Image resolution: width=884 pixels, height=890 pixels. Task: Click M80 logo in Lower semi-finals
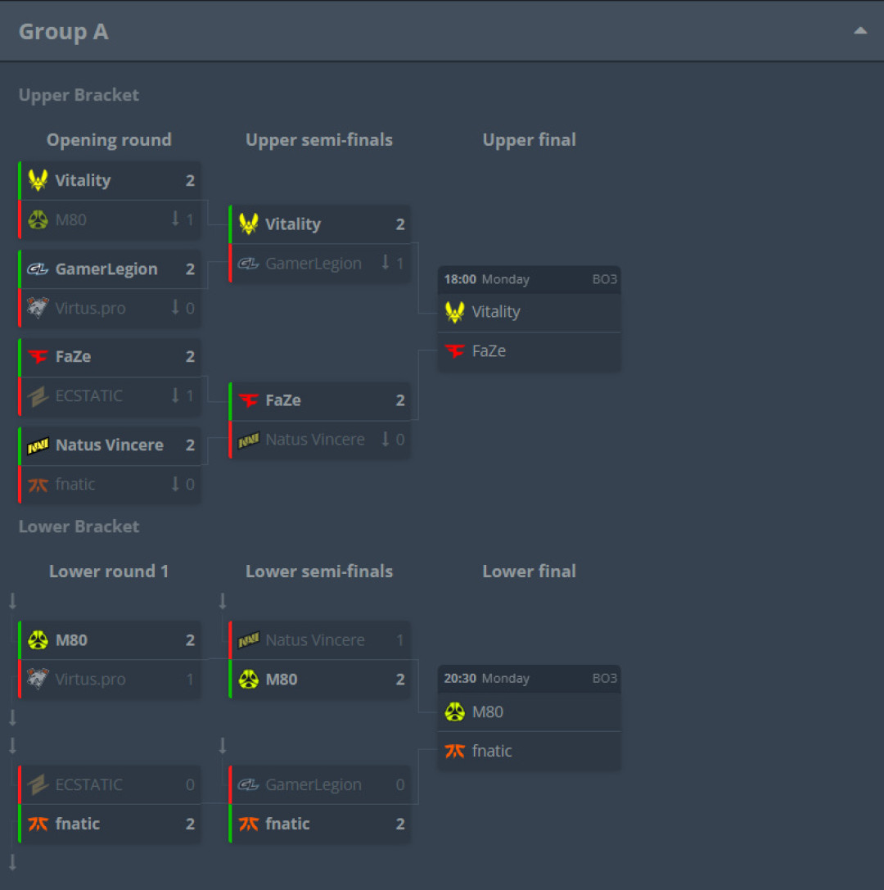[249, 679]
